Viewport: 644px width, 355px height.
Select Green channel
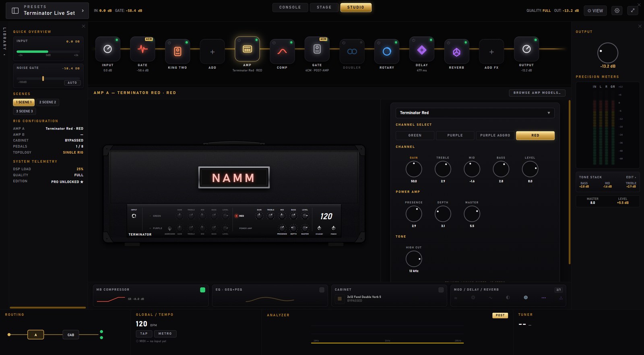(415, 135)
